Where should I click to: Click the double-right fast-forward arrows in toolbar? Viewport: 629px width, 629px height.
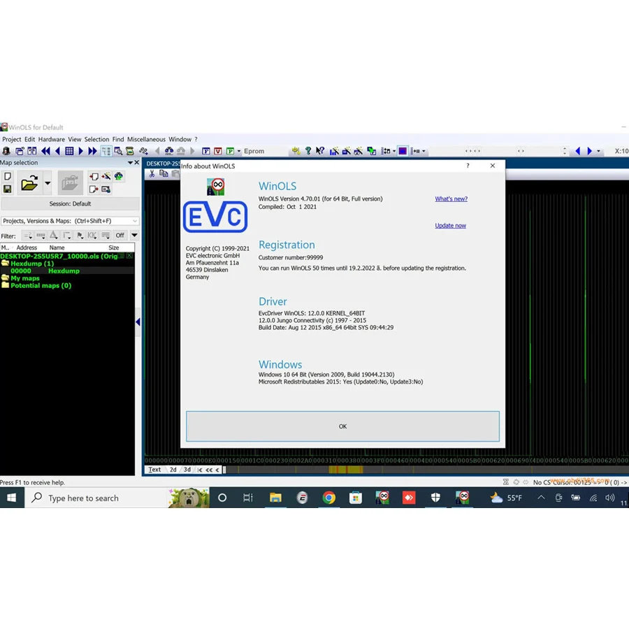(x=93, y=151)
